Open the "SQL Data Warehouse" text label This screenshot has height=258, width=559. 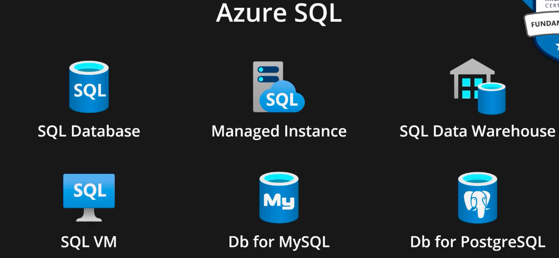coord(477,131)
